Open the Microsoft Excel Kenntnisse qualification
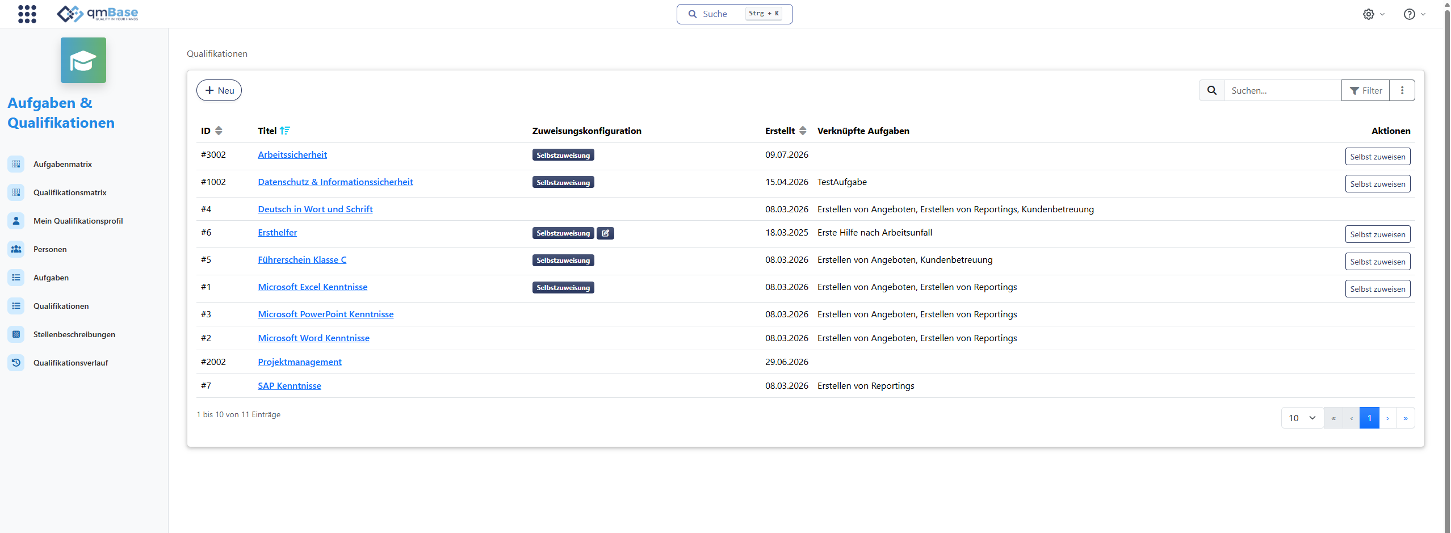Viewport: 1451px width, 533px height. [313, 287]
